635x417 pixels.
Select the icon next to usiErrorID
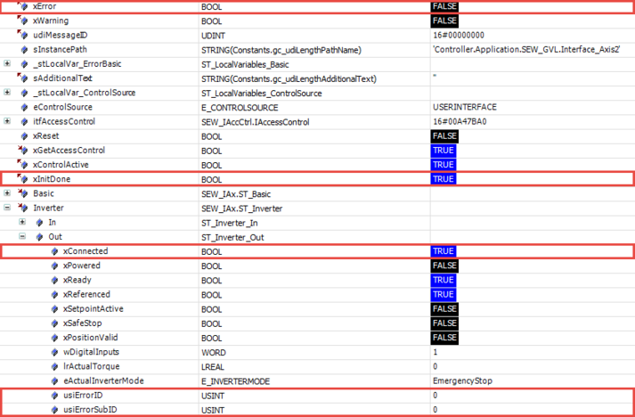click(x=54, y=395)
